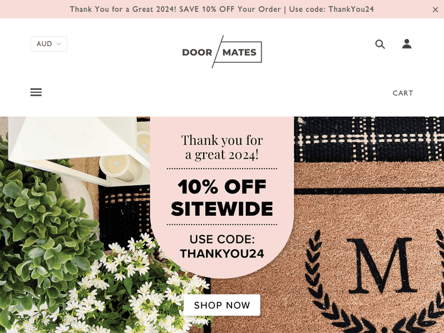Open the search magnifier icon
Screen dimensions: 444x333
click(x=380, y=44)
